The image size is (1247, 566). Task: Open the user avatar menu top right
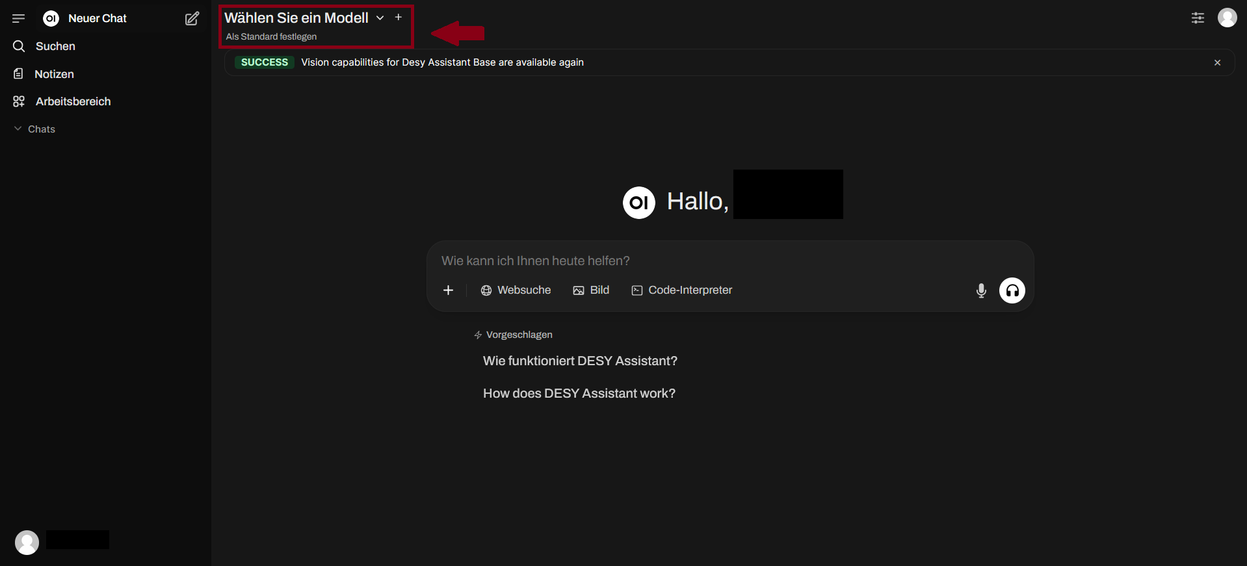pos(1227,18)
